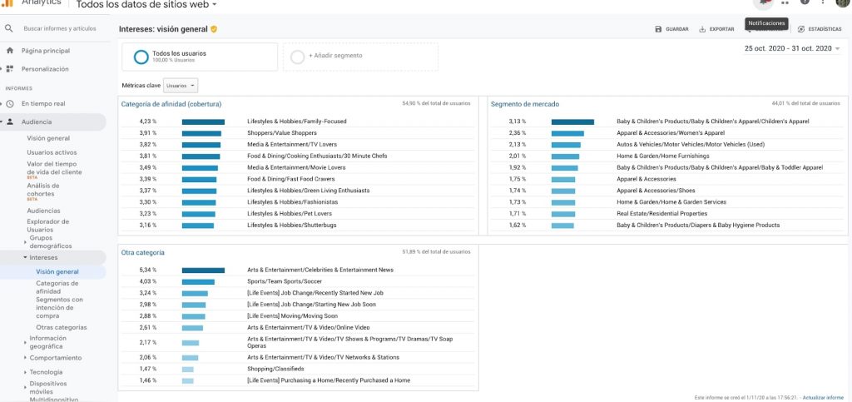Click the user account avatar
Viewport: 852px width, 402px height.
pos(843,2)
